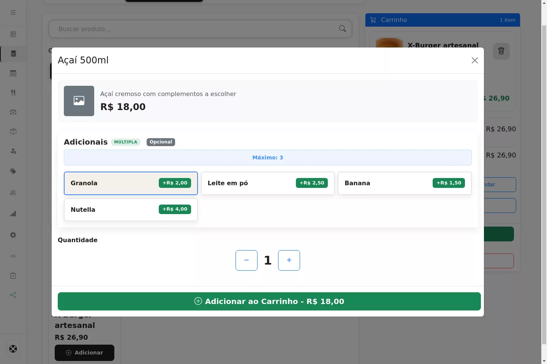Open the people customers icon in sidebar
Image resolution: width=547 pixels, height=364 pixels.
(13, 192)
